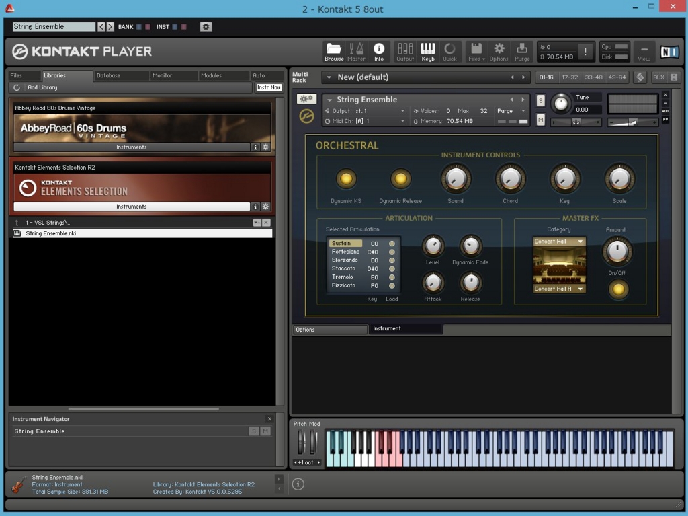Click the NI logo button
Viewport: 688px width, 516px height.
670,52
